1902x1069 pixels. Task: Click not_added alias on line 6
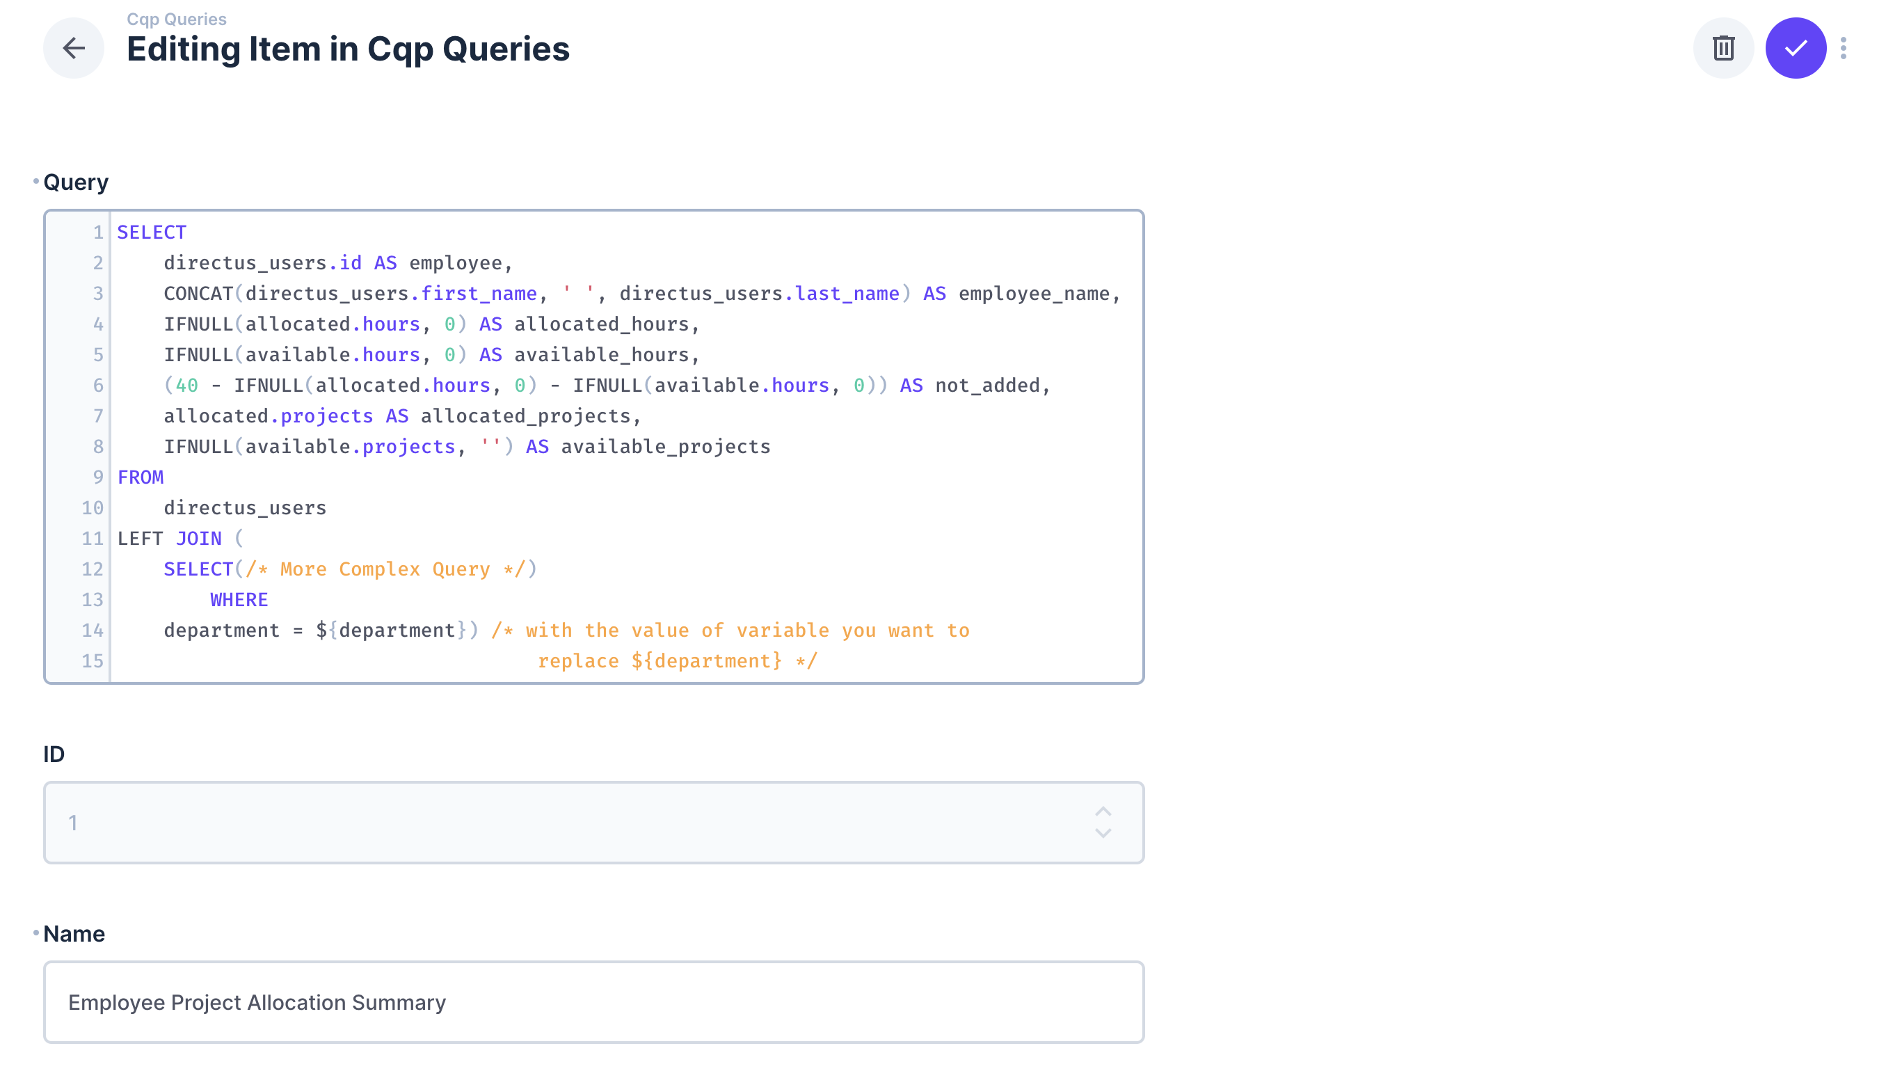point(987,386)
